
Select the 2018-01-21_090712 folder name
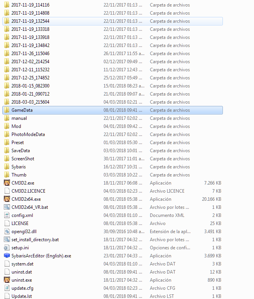click(x=30, y=94)
